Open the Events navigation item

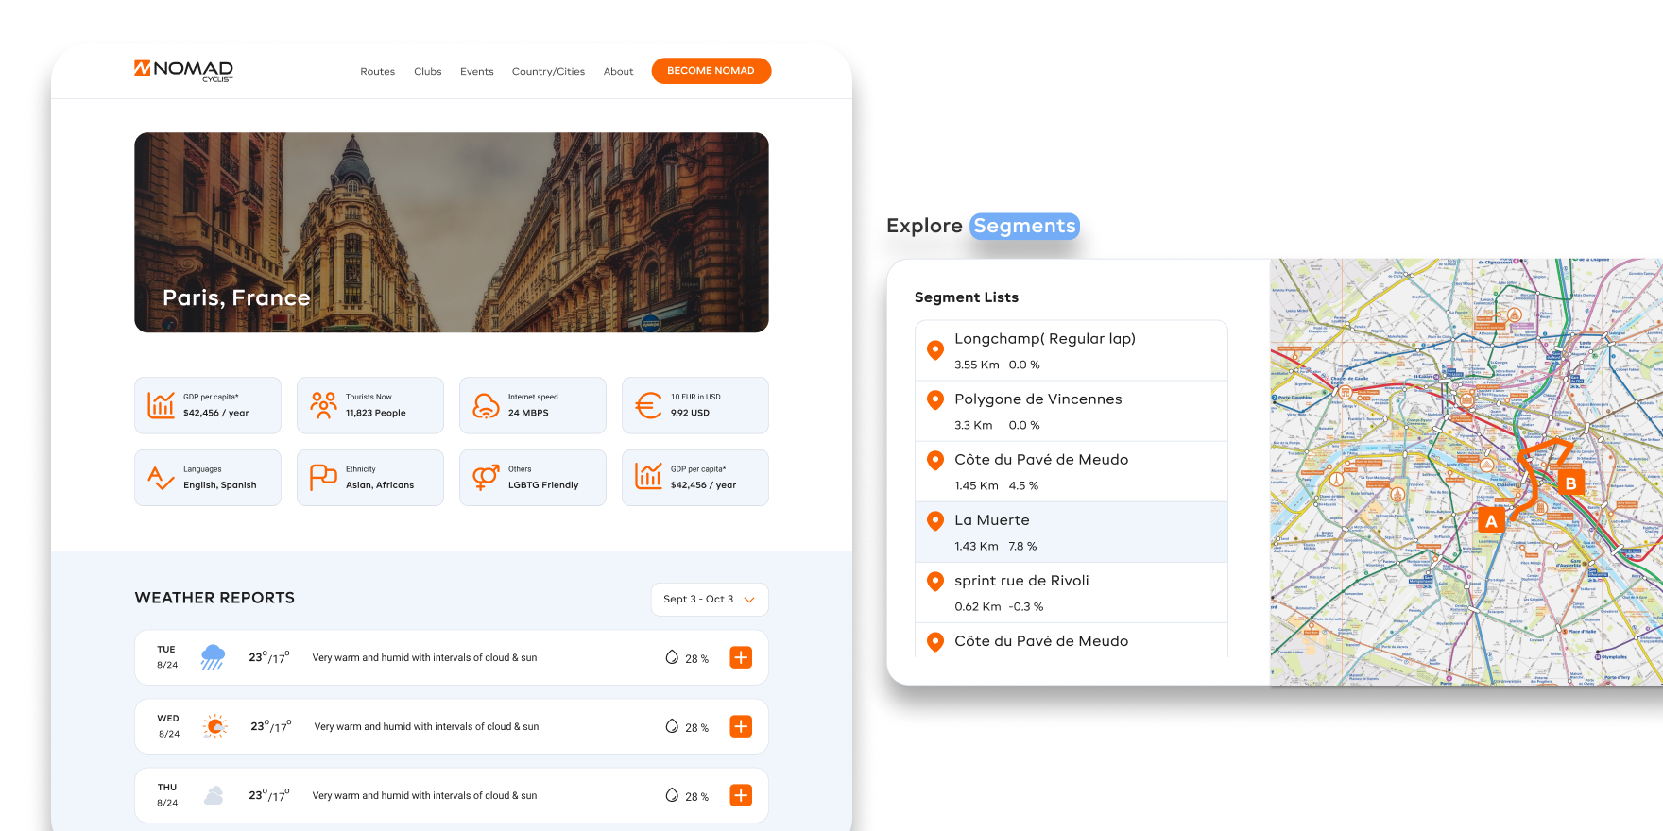click(476, 72)
